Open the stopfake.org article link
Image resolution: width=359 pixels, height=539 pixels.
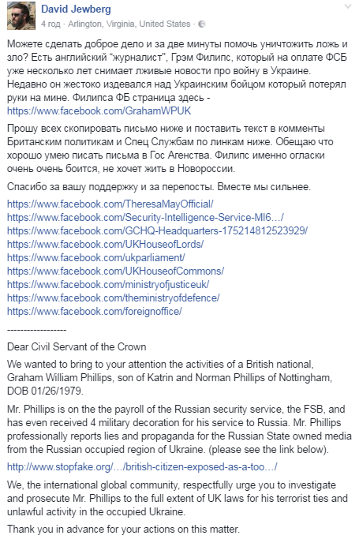(x=142, y=467)
